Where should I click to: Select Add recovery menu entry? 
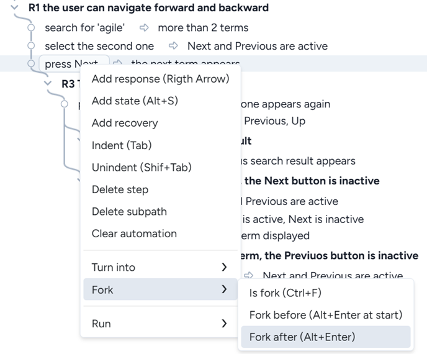[125, 123]
